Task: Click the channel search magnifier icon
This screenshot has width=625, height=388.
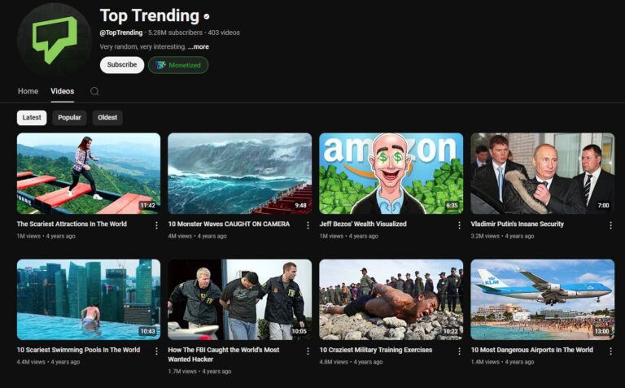Action: [94, 91]
